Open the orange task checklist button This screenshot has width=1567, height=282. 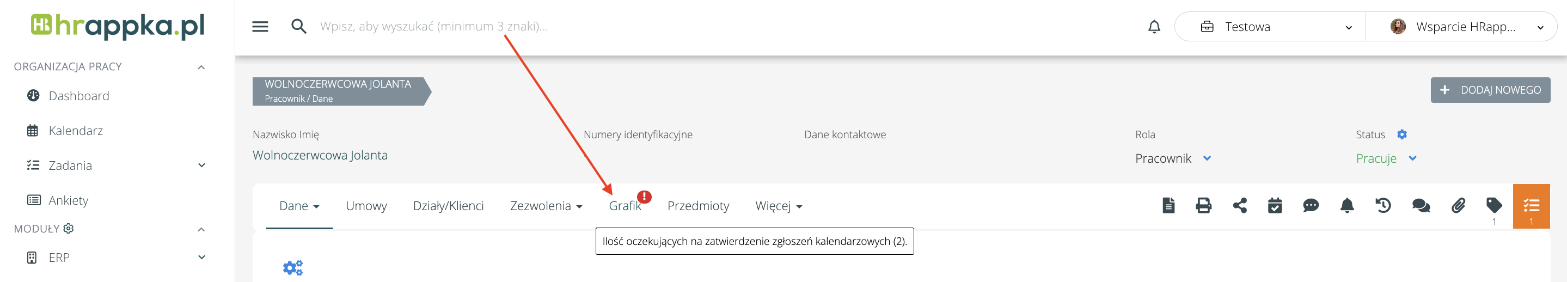coord(1531,205)
